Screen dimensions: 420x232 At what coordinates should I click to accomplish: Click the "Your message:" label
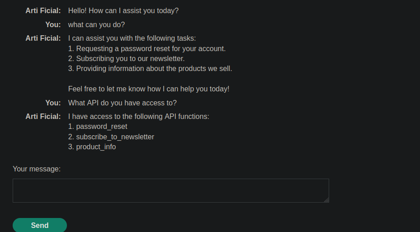click(x=37, y=169)
